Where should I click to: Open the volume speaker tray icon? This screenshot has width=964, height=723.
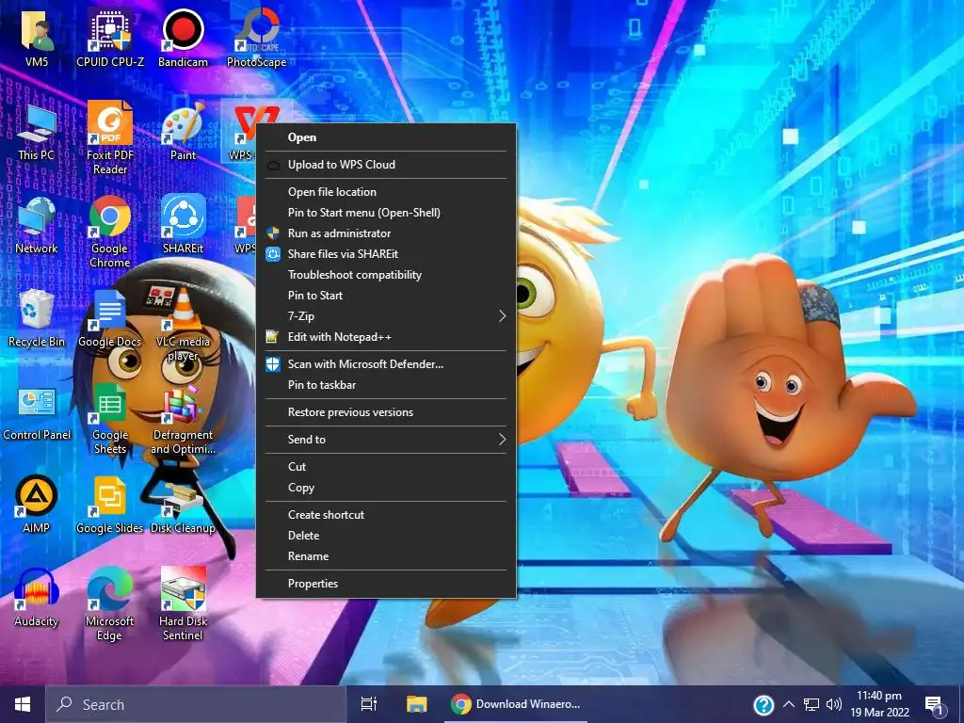[834, 704]
